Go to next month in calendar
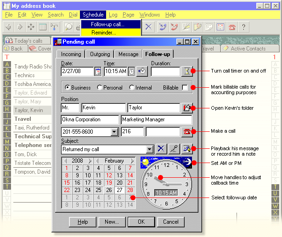This screenshot has height=237, width=282. [132, 160]
